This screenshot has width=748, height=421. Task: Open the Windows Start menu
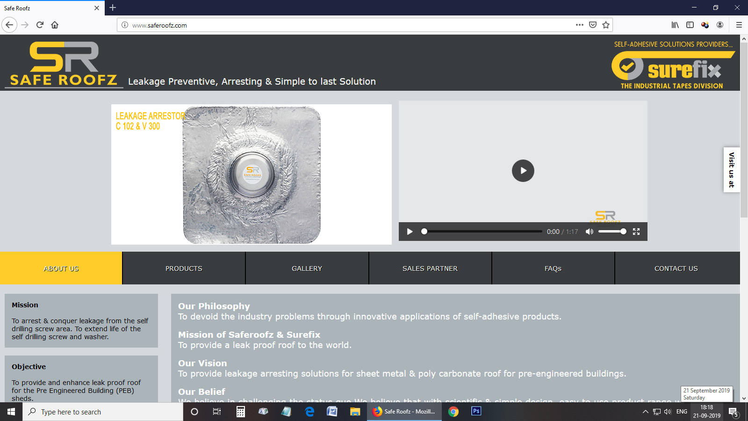pyautogui.click(x=11, y=412)
